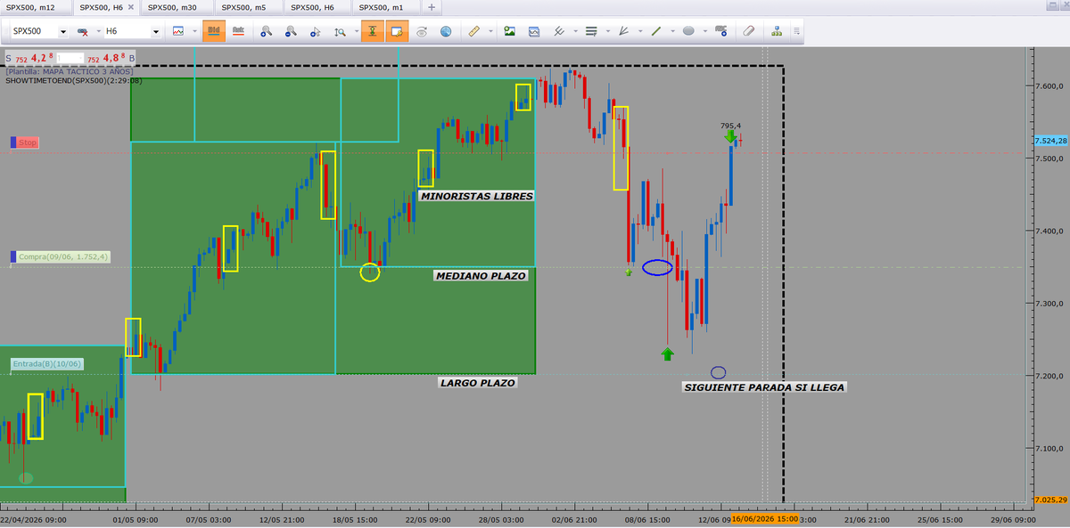Click the trade volume input field
The image size is (1070, 528).
70,59
